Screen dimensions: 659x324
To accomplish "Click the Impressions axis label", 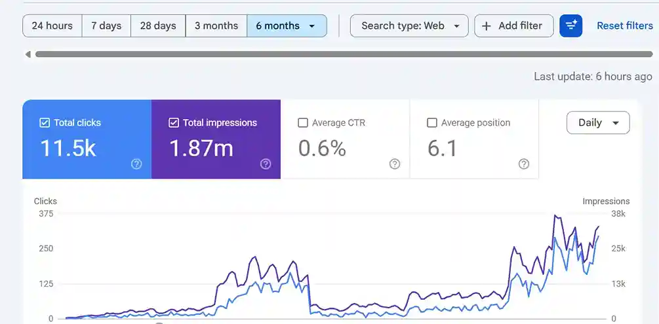I will point(606,201).
